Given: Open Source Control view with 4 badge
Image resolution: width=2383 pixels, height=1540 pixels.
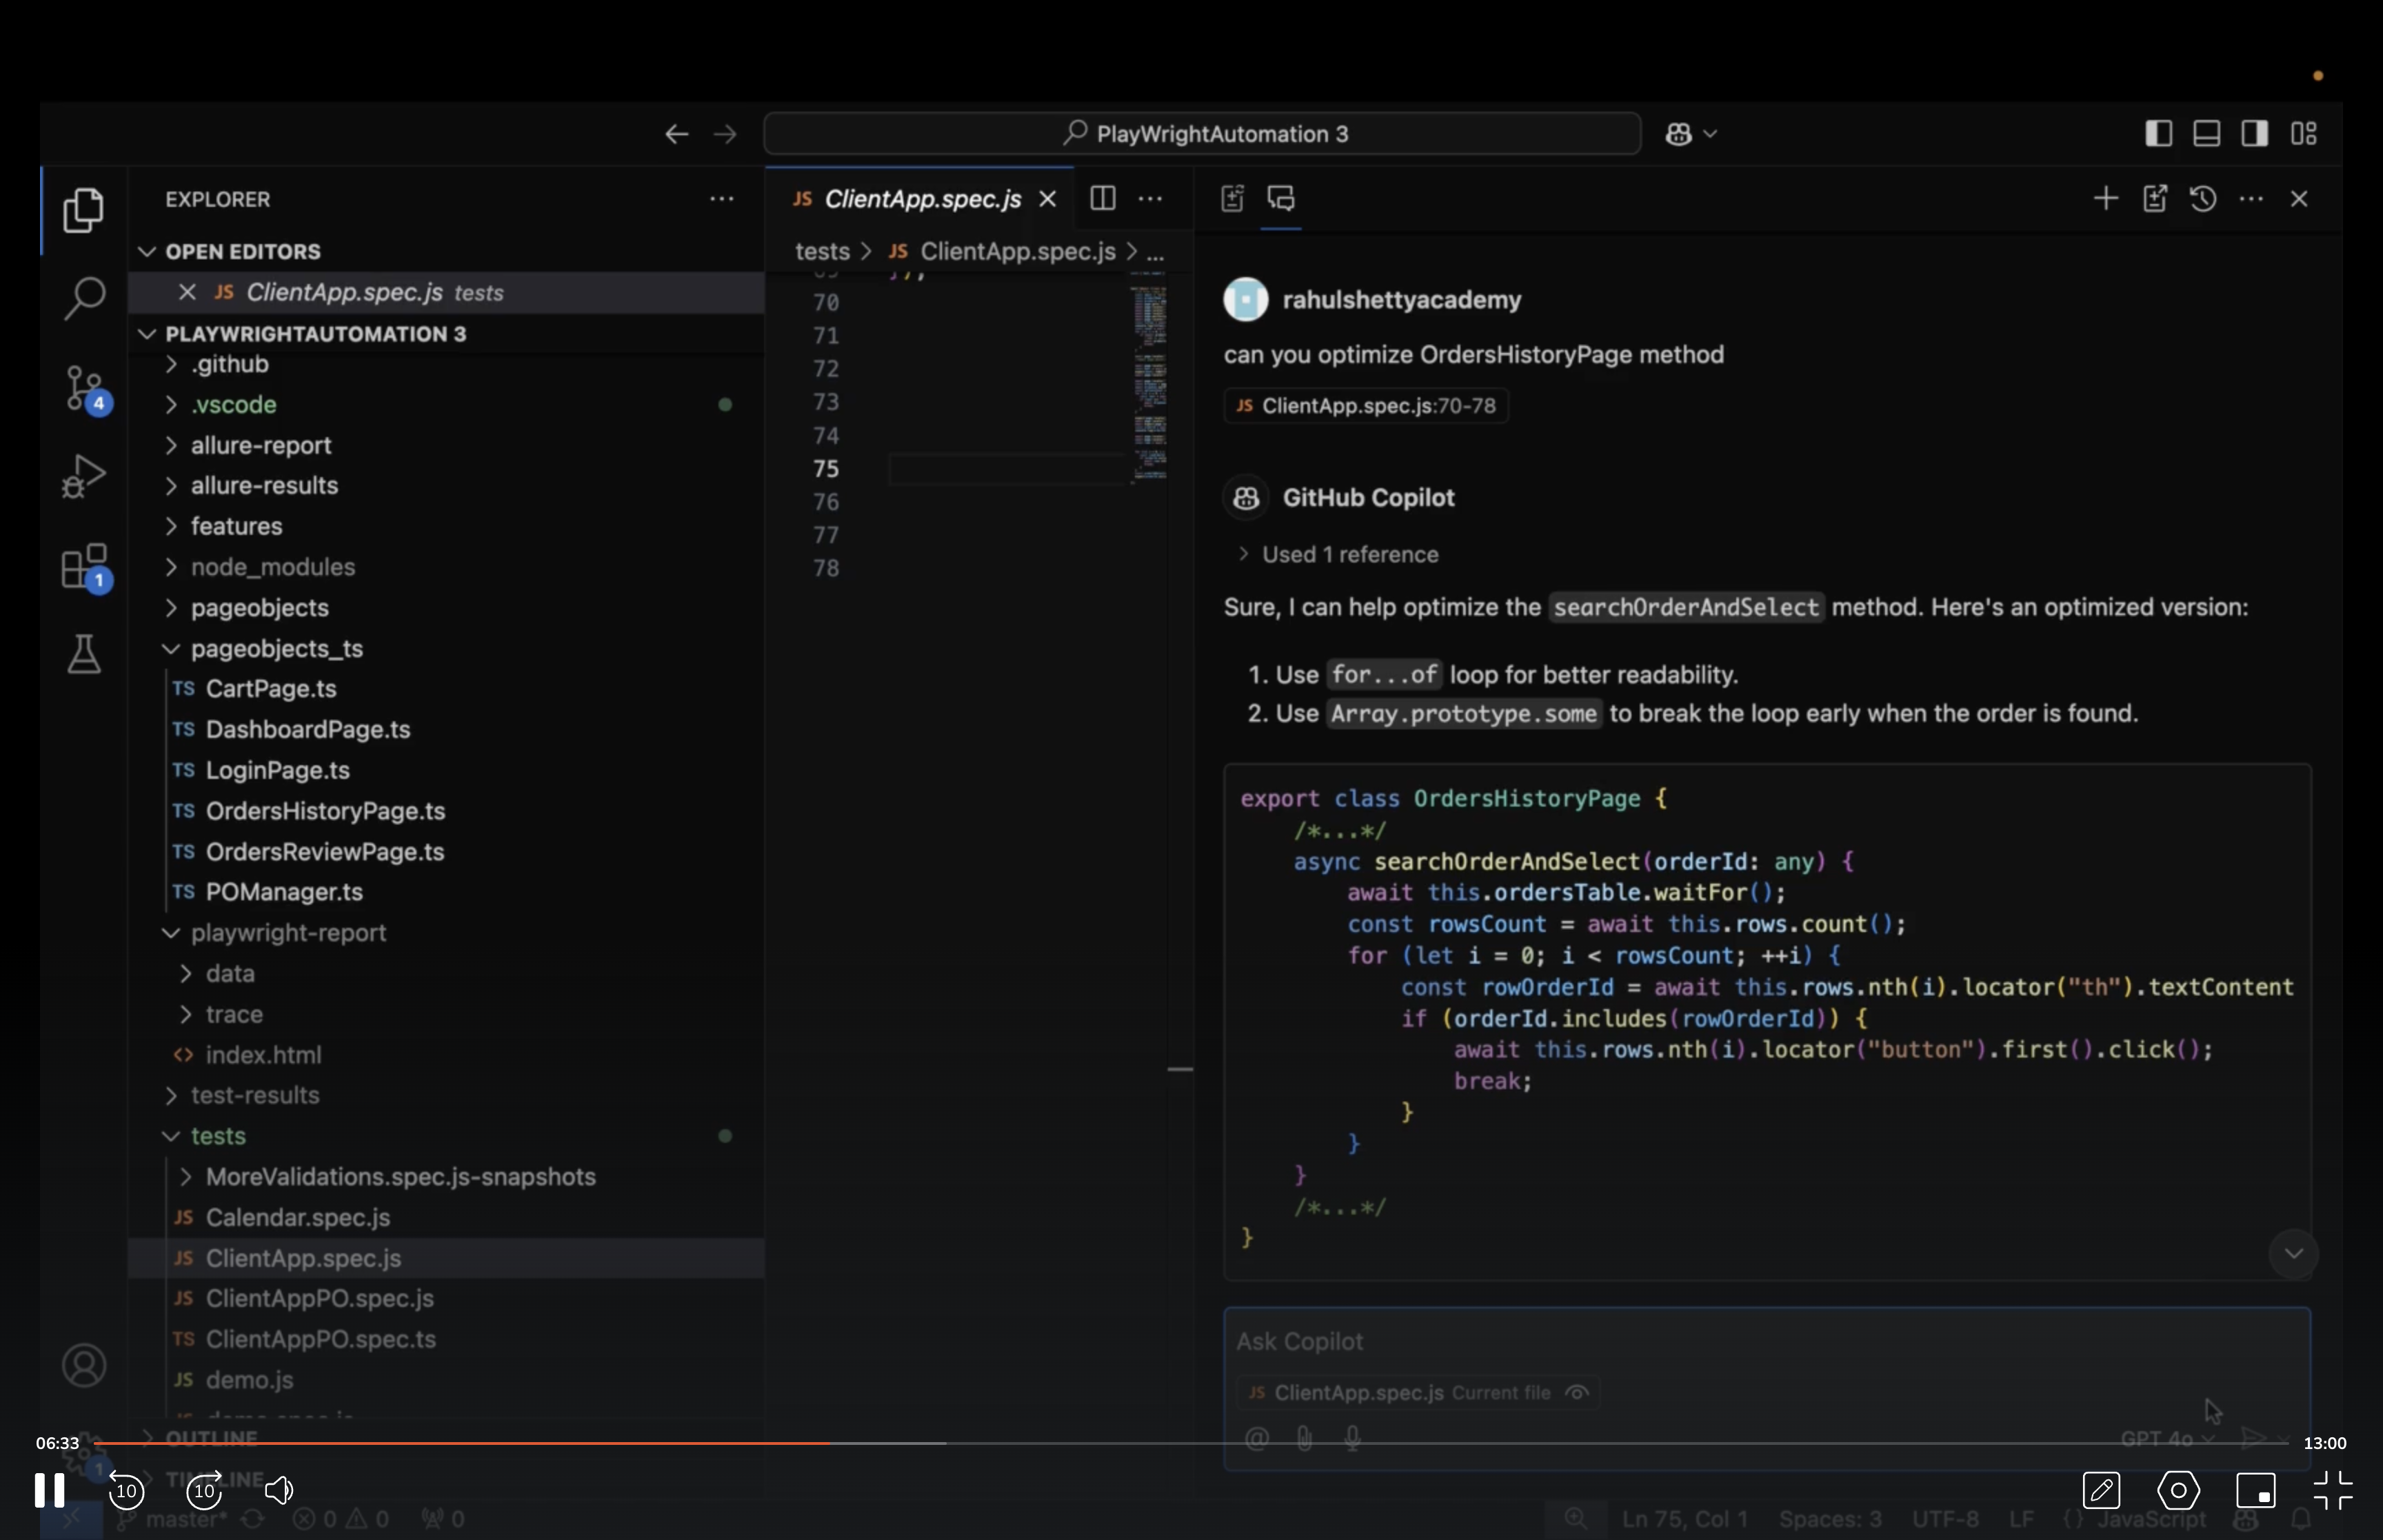Looking at the screenshot, I should tap(86, 389).
